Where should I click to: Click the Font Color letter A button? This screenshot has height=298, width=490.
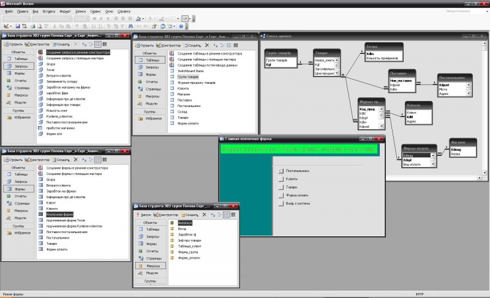click(150, 19)
